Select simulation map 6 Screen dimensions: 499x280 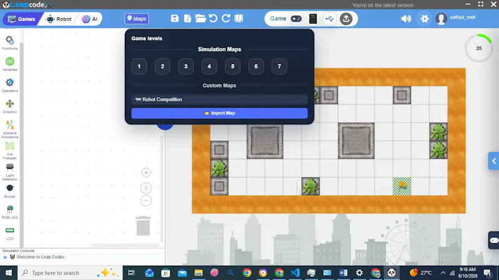click(256, 67)
